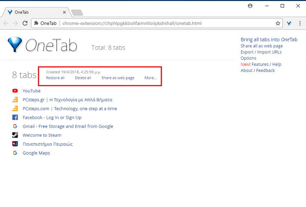Screen dimensions: 306x207
Task: Open Export / Import URLs
Action: pos(261,52)
